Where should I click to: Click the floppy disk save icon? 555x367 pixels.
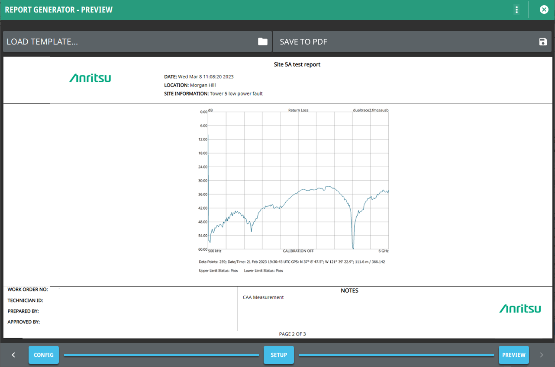click(x=543, y=41)
